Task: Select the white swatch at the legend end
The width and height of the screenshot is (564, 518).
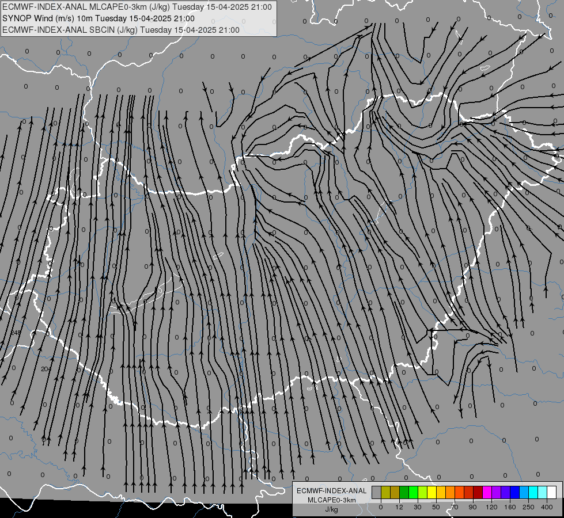Action: (552, 493)
